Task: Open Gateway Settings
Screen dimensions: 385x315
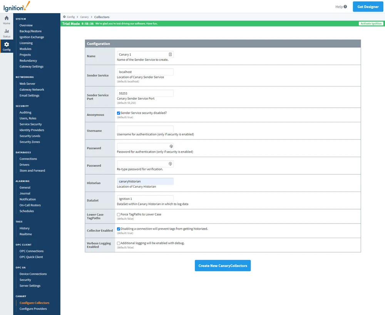Action: pyautogui.click(x=32, y=67)
